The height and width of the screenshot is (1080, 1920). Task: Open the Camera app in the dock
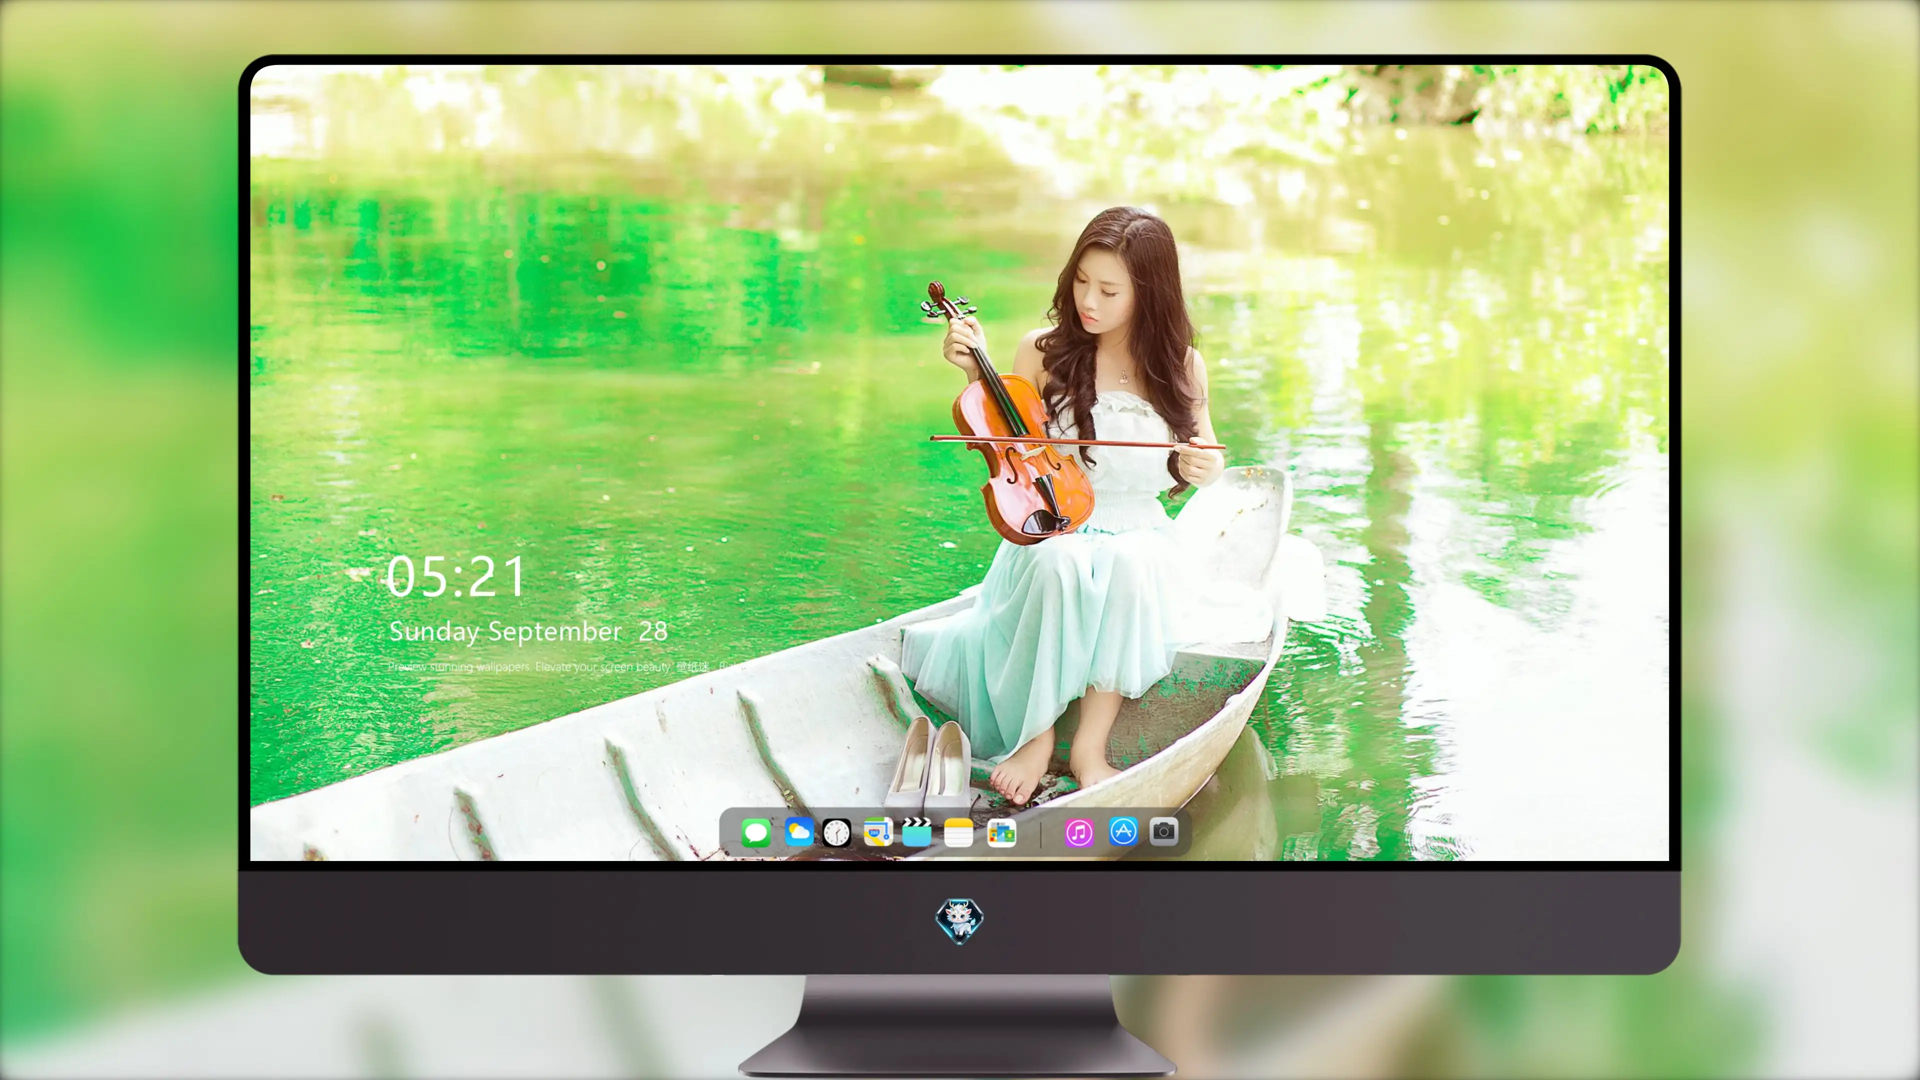click(x=1163, y=832)
